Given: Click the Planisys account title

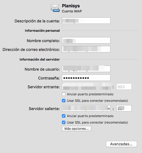Looking at the screenshot, I should pos(71,6).
